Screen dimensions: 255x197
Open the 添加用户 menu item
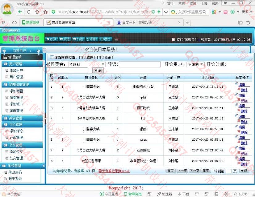tap(16, 70)
